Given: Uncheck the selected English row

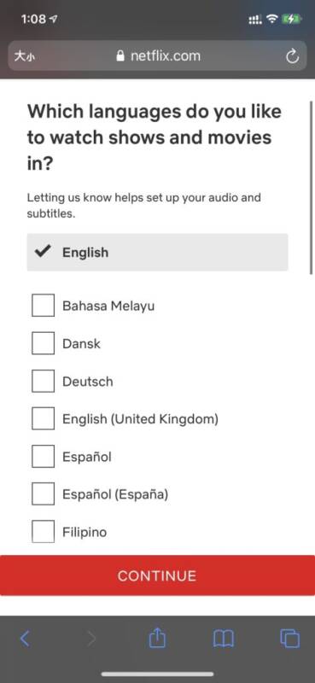Looking at the screenshot, I should click(157, 252).
